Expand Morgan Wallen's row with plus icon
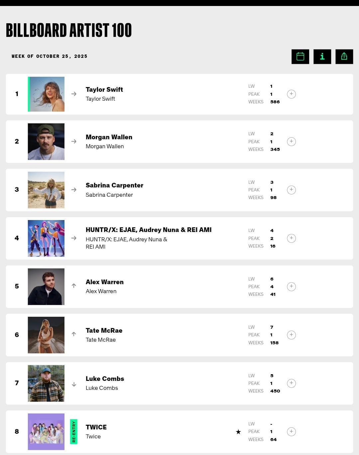 pos(291,142)
